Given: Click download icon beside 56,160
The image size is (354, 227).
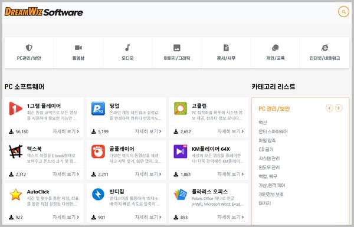Looking at the screenshot, I should 11,131.
